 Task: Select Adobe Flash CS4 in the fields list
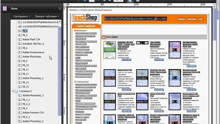tap(31, 39)
